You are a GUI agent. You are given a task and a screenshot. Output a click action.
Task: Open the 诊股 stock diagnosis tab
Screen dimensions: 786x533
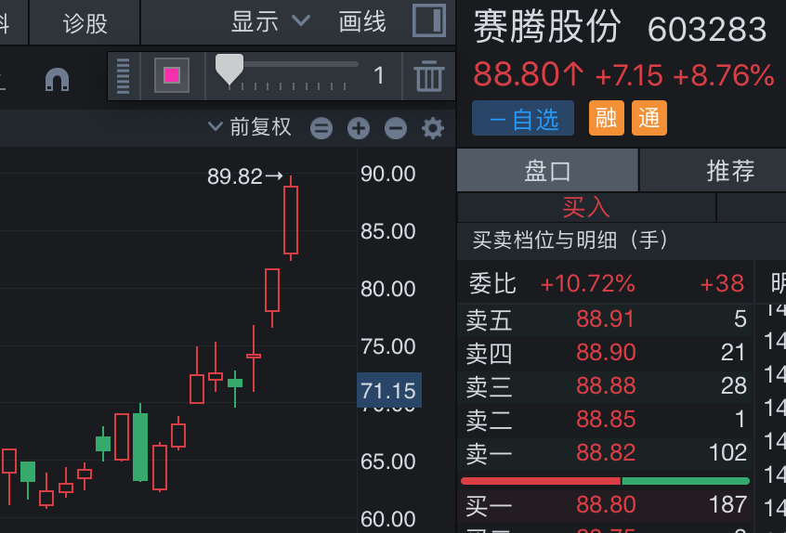point(85,22)
